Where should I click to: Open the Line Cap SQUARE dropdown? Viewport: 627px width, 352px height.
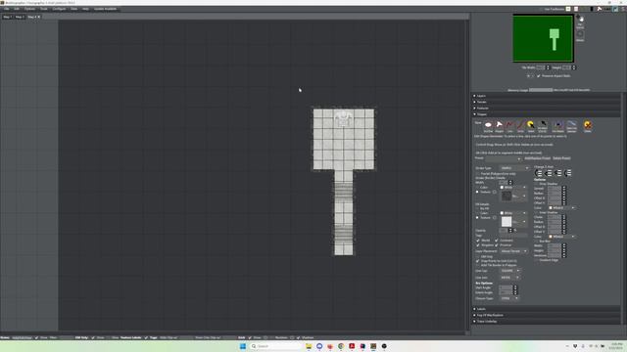509,271
